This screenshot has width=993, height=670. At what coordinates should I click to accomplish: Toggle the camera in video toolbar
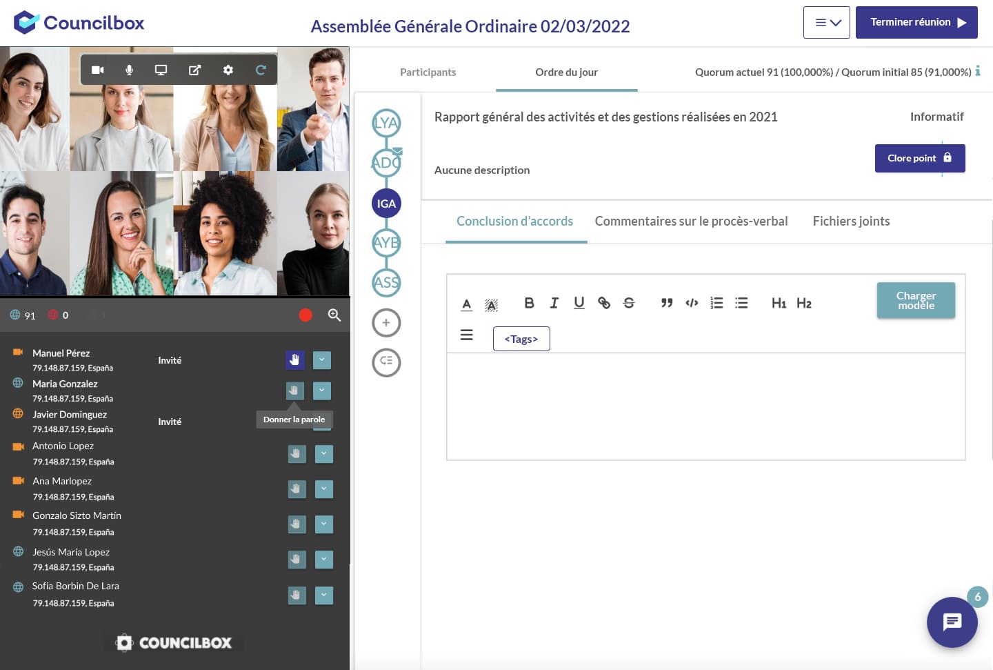coord(98,70)
